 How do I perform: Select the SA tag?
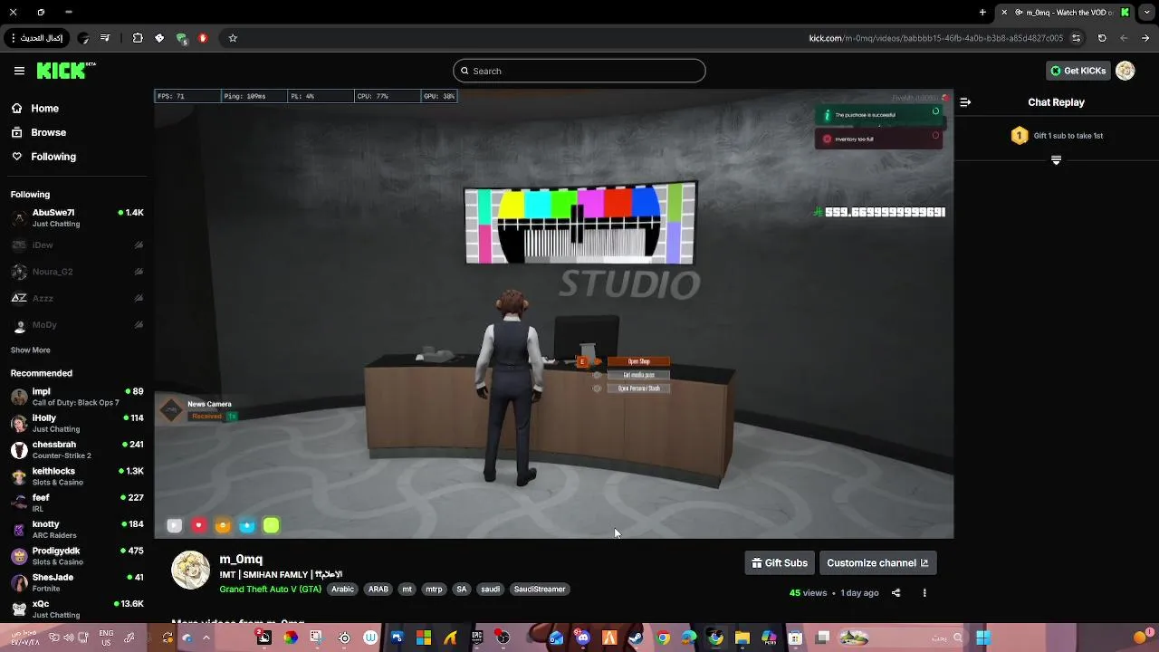click(462, 590)
